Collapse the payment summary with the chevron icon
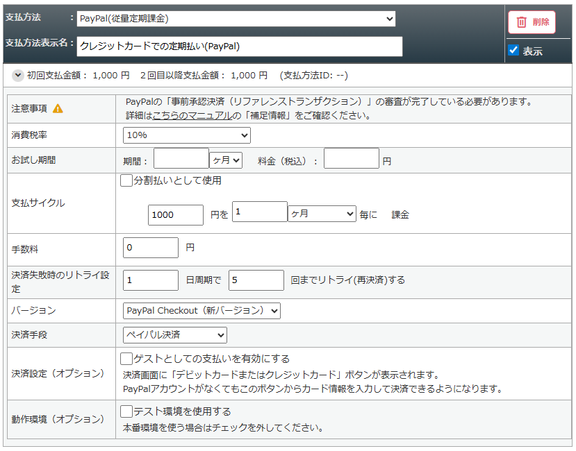 17,75
